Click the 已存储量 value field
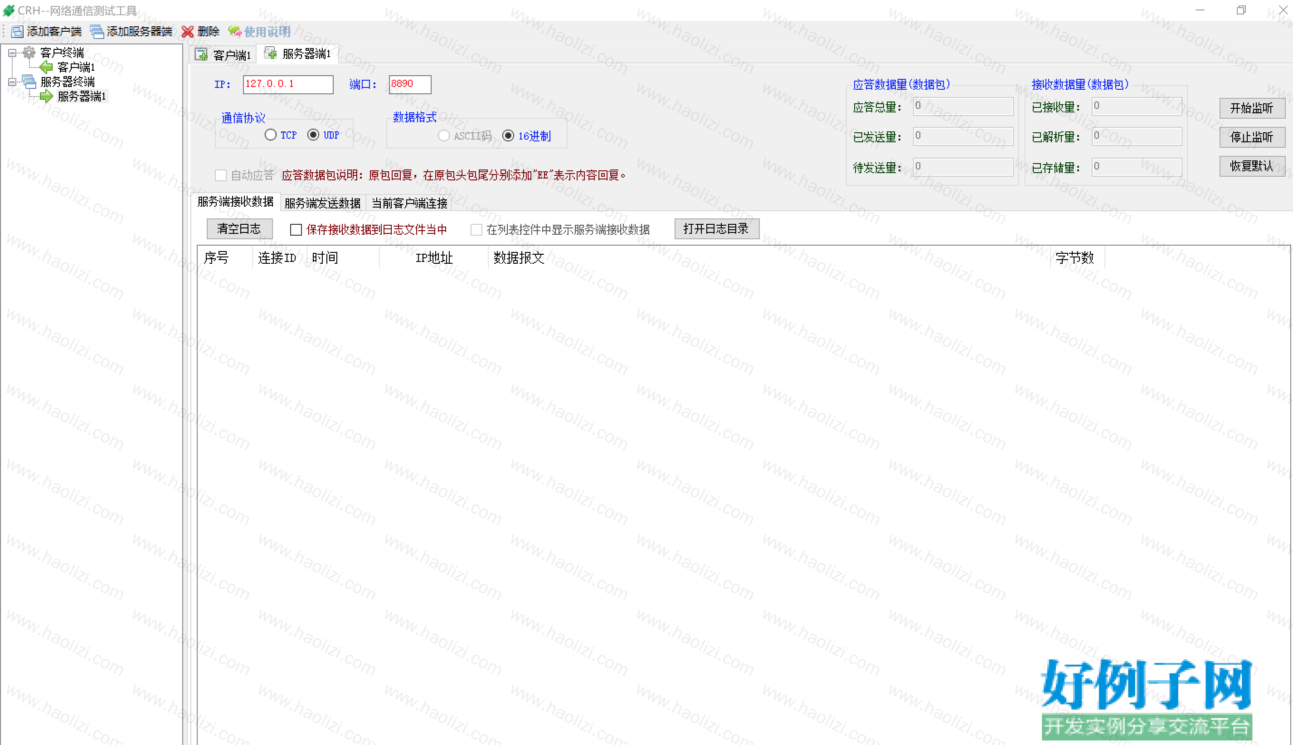The image size is (1293, 745). 1137,167
